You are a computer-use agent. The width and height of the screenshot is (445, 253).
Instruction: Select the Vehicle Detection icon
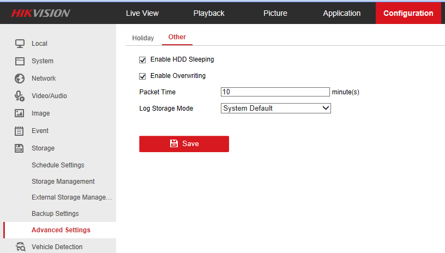[x=20, y=247]
